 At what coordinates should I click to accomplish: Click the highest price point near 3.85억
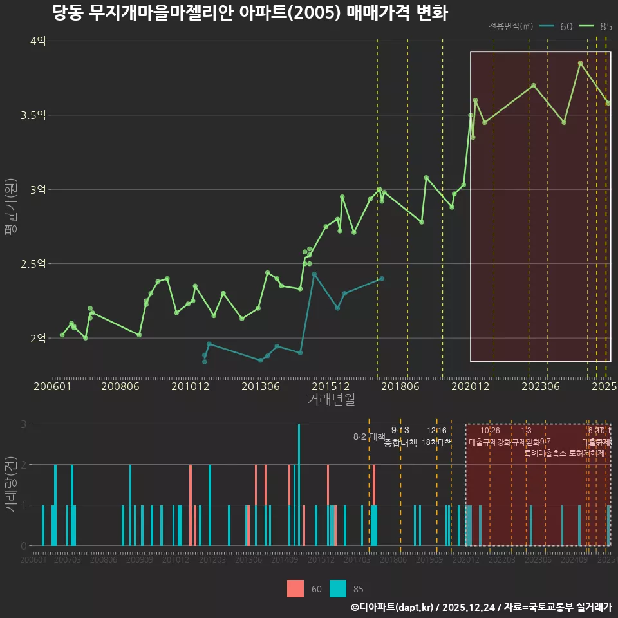pos(580,63)
